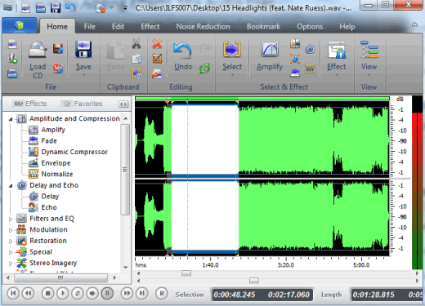Screen dimensions: 425x306
Task: Open the Select dropdown arrow
Action: click(x=232, y=75)
